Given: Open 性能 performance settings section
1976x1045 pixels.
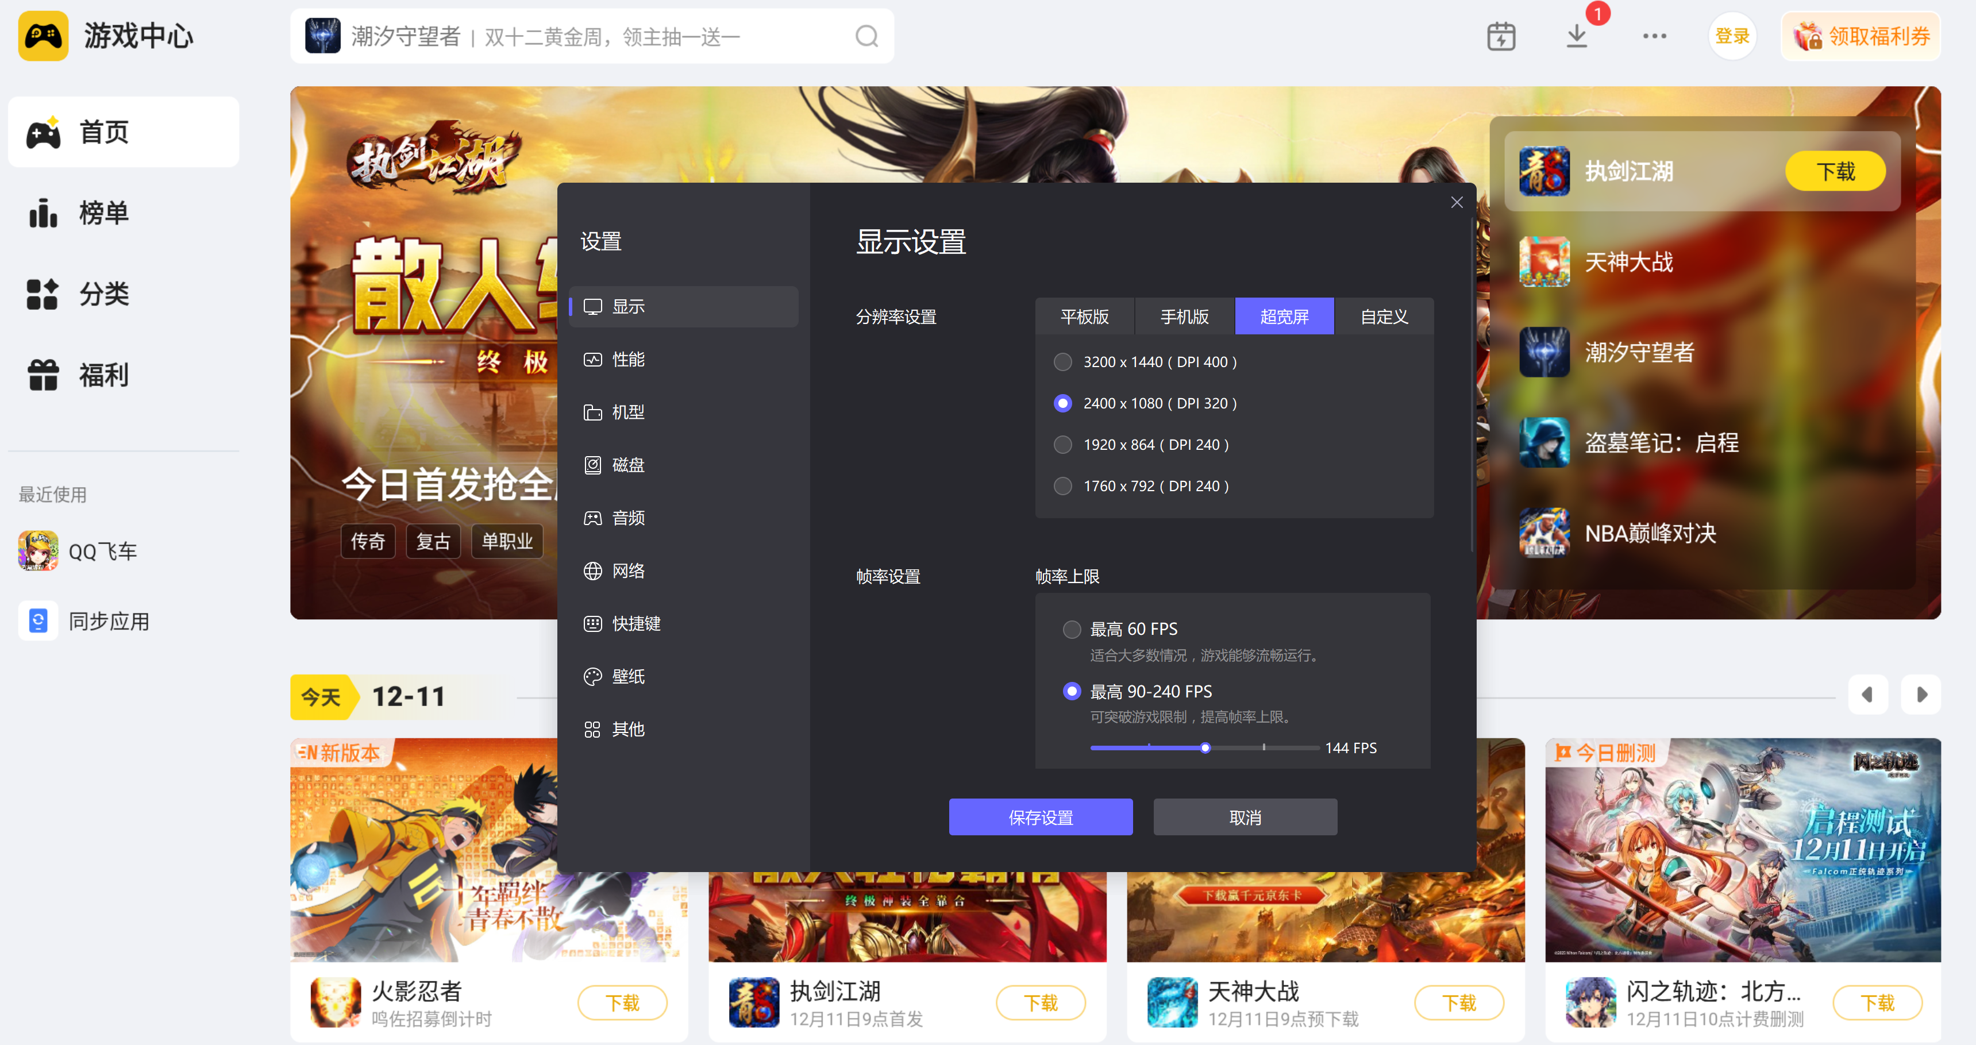Looking at the screenshot, I should point(627,359).
